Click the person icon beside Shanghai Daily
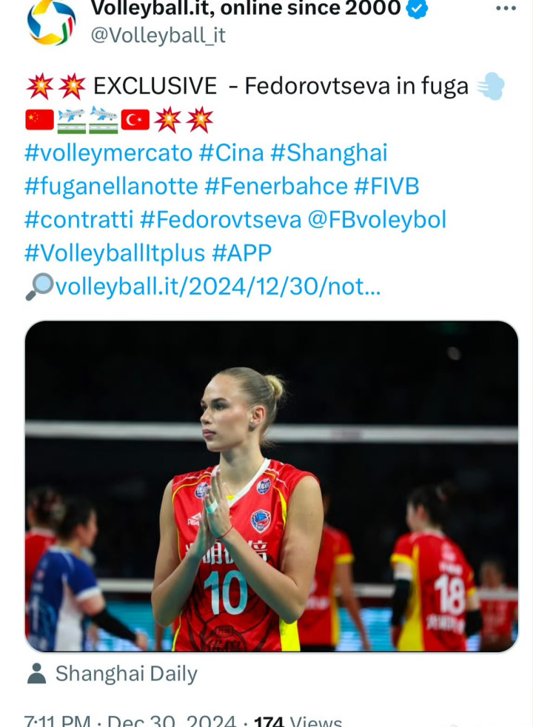The width and height of the screenshot is (533, 727). coord(36,674)
